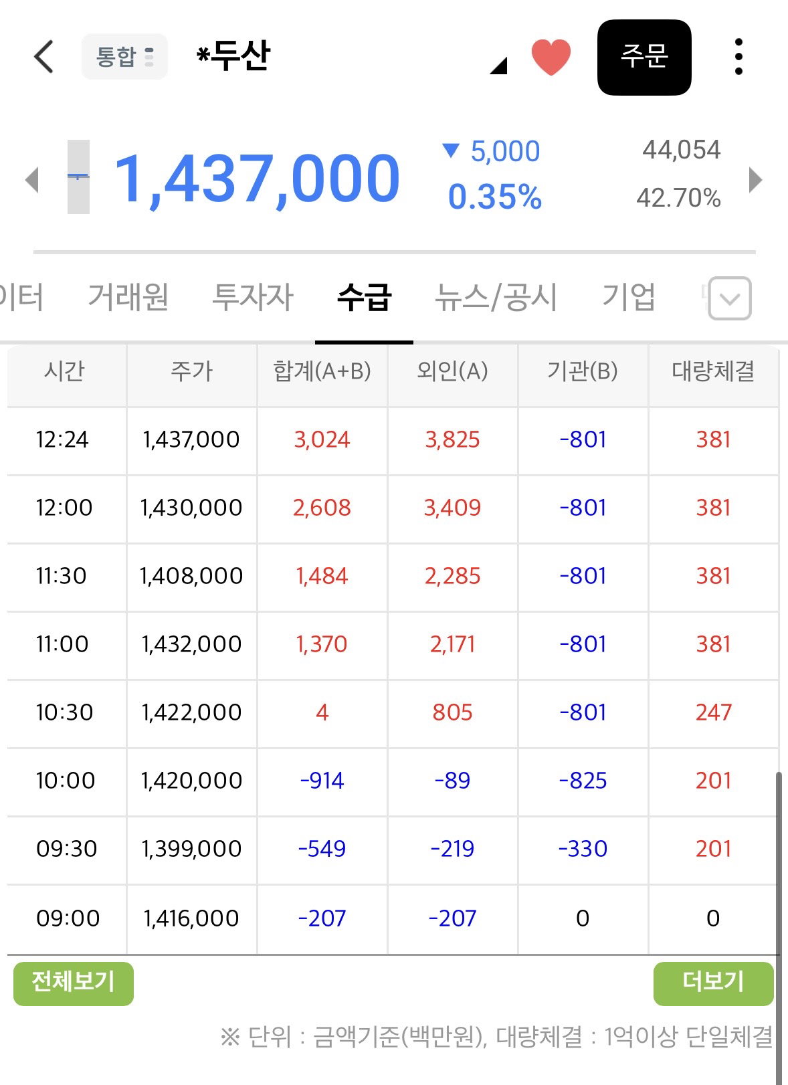The height and width of the screenshot is (1085, 788).
Task: Open the three-dot more options menu
Action: click(738, 56)
